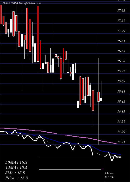Select the 14.57 price axis label
This screenshot has width=130, height=182.
[121, 122]
